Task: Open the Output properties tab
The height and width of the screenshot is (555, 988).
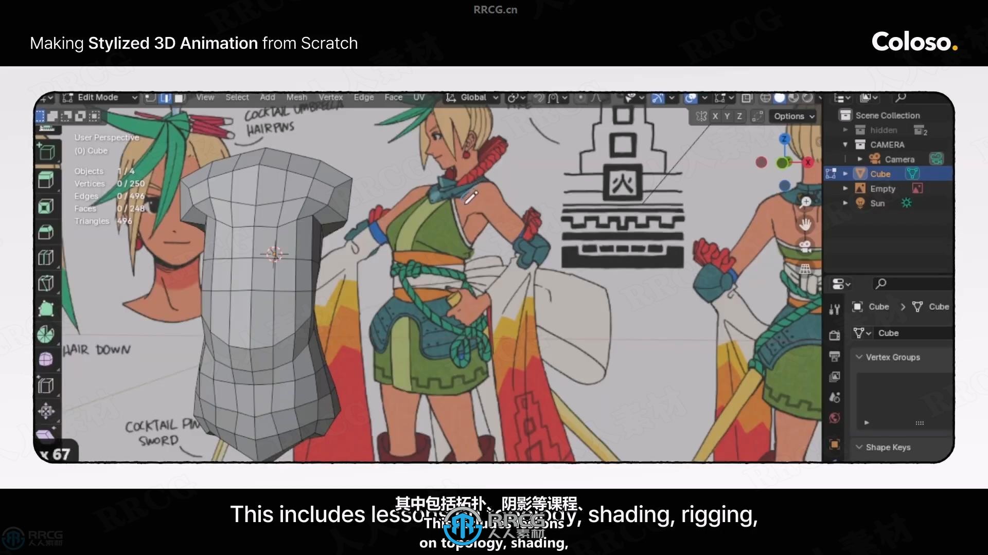Action: pos(835,356)
